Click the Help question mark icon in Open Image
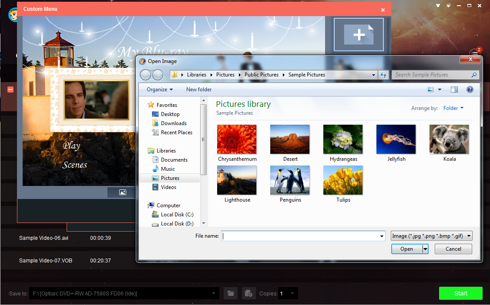This screenshot has height=305, width=490. (x=470, y=90)
